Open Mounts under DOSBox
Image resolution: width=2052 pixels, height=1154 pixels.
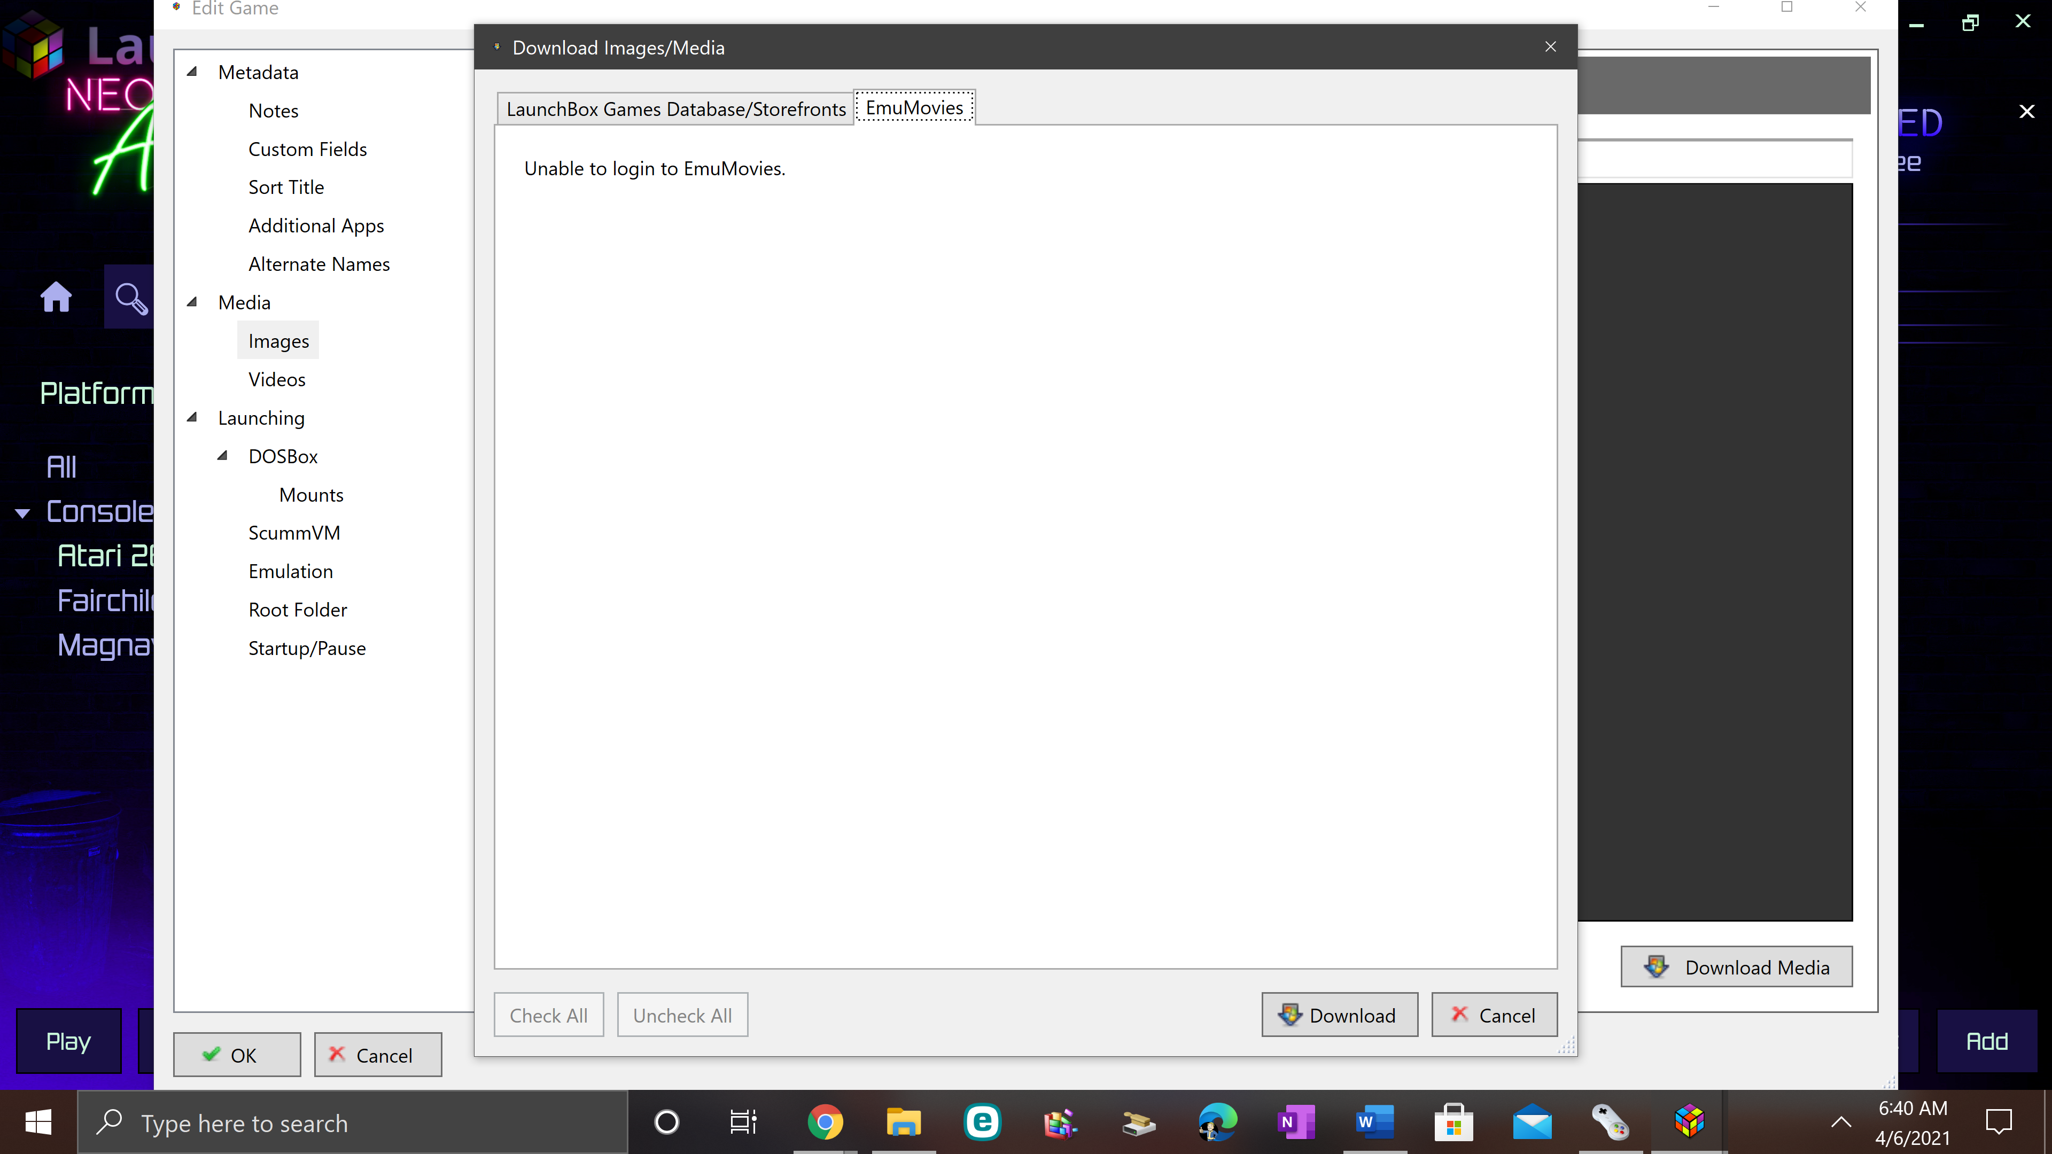[312, 495]
